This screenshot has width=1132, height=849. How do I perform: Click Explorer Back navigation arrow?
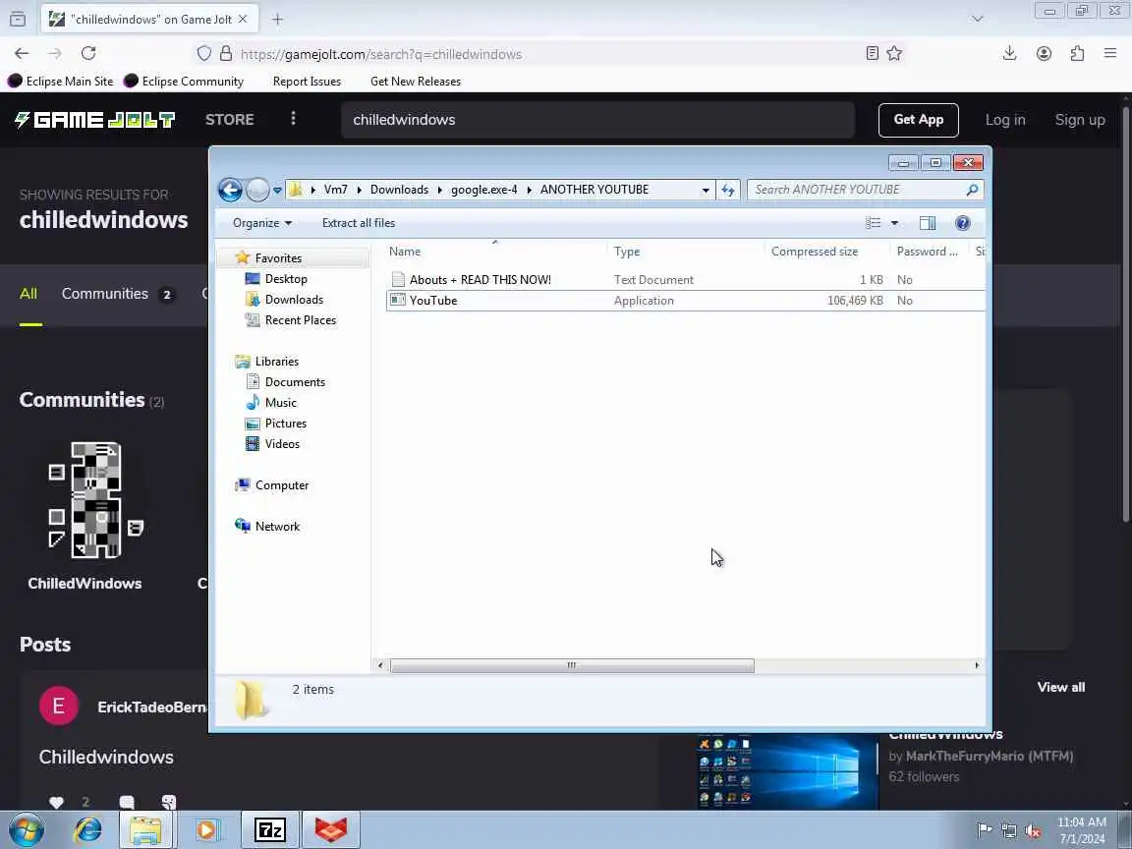coord(230,190)
